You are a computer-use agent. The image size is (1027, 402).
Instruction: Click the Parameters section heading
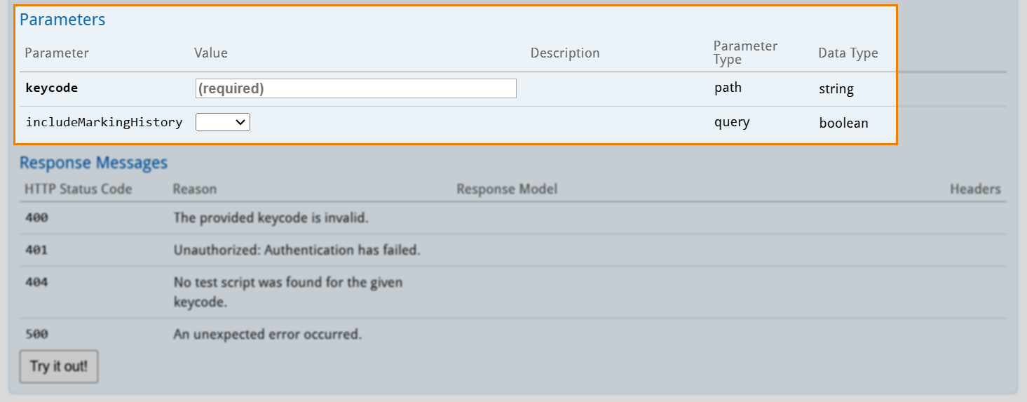62,20
